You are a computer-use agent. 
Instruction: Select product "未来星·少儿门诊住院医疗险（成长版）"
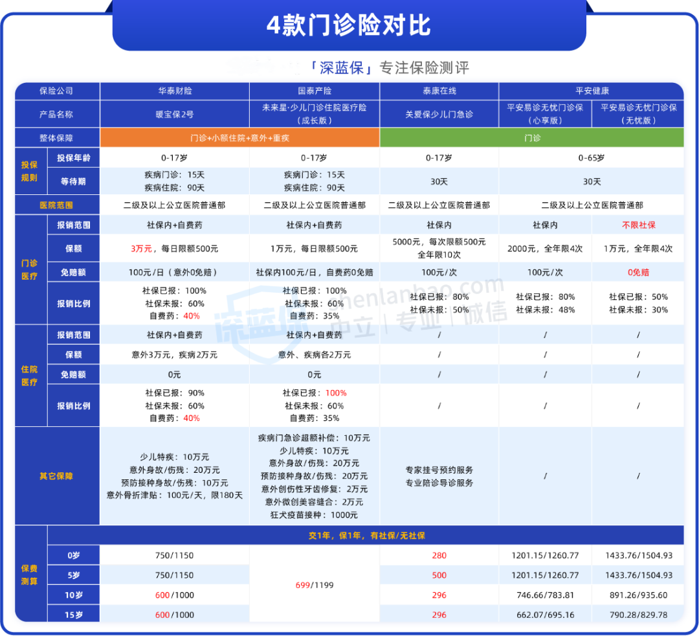click(x=315, y=114)
